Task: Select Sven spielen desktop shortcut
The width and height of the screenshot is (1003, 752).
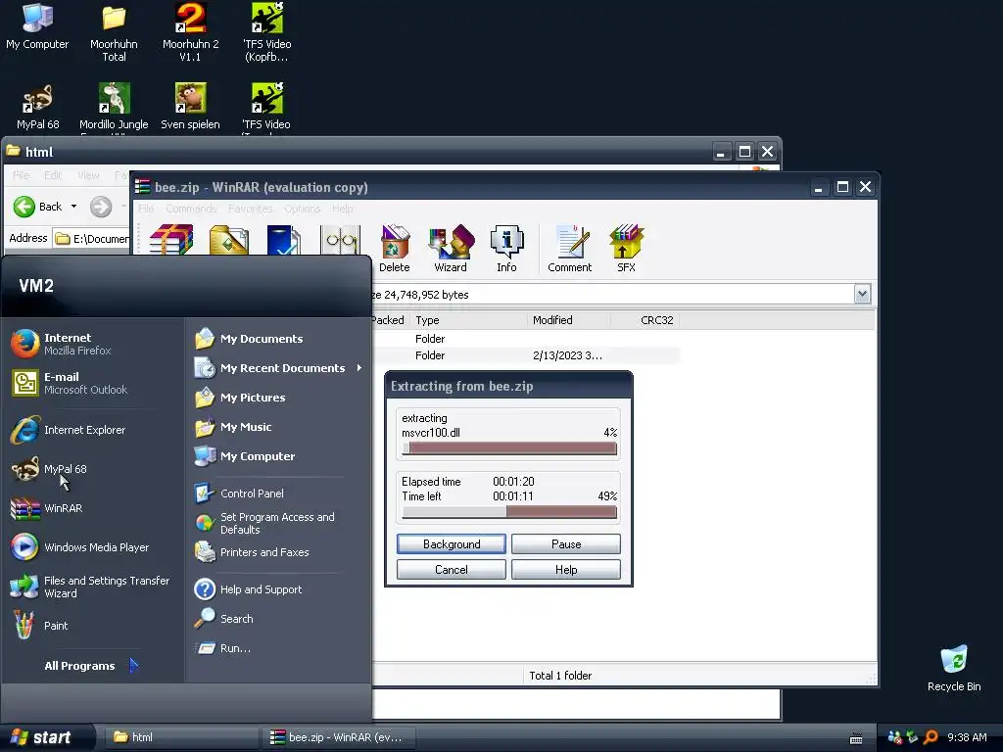Action: click(191, 106)
